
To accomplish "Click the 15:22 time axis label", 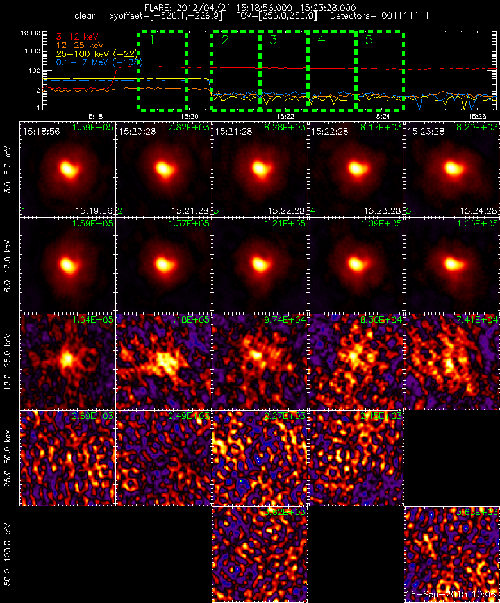I will click(x=285, y=116).
